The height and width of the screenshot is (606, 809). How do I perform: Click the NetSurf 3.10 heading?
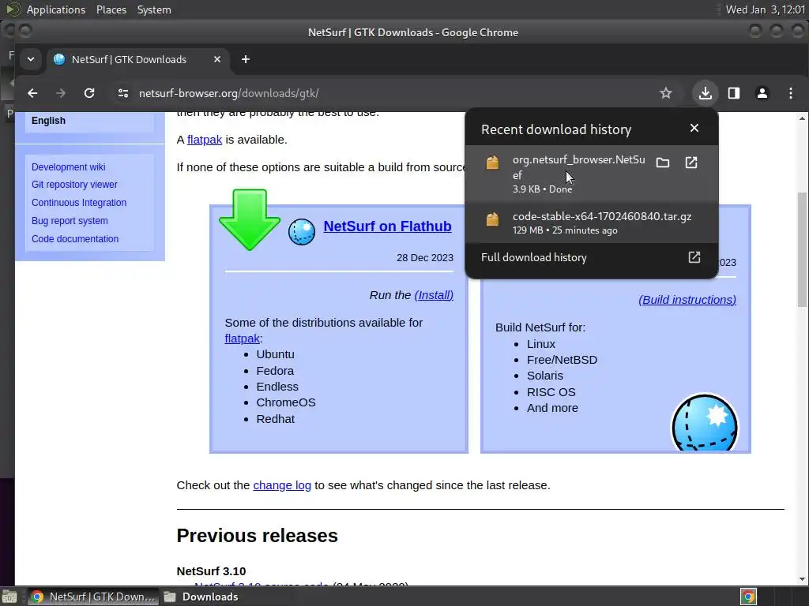click(x=211, y=571)
